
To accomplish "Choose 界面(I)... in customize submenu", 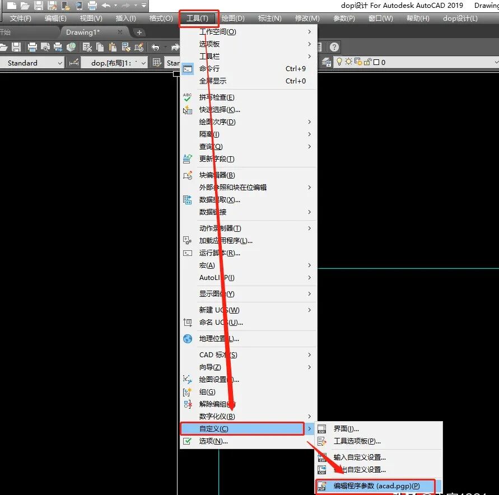I will pyautogui.click(x=379, y=429).
